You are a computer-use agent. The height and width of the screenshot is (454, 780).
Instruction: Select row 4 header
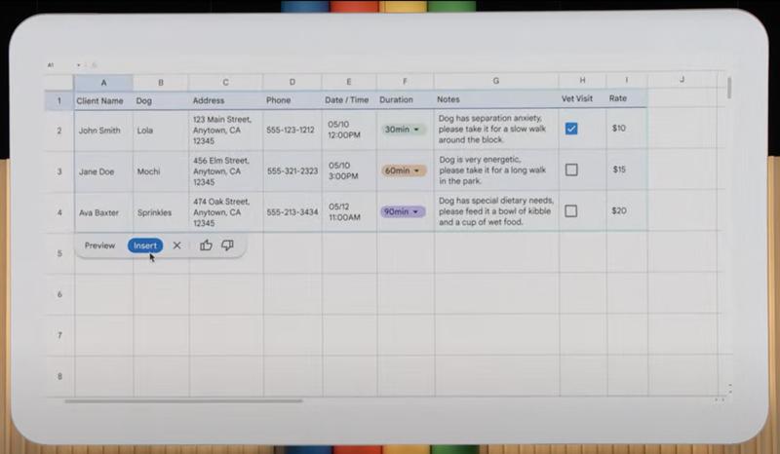(x=59, y=212)
